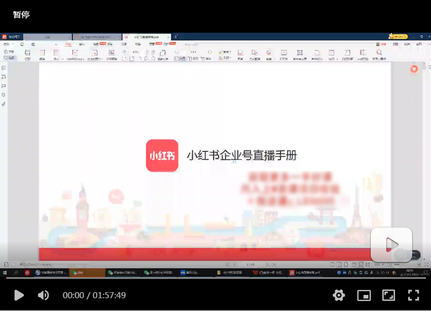Click the large play overlay button
This screenshot has height=311, width=431.
click(x=391, y=244)
